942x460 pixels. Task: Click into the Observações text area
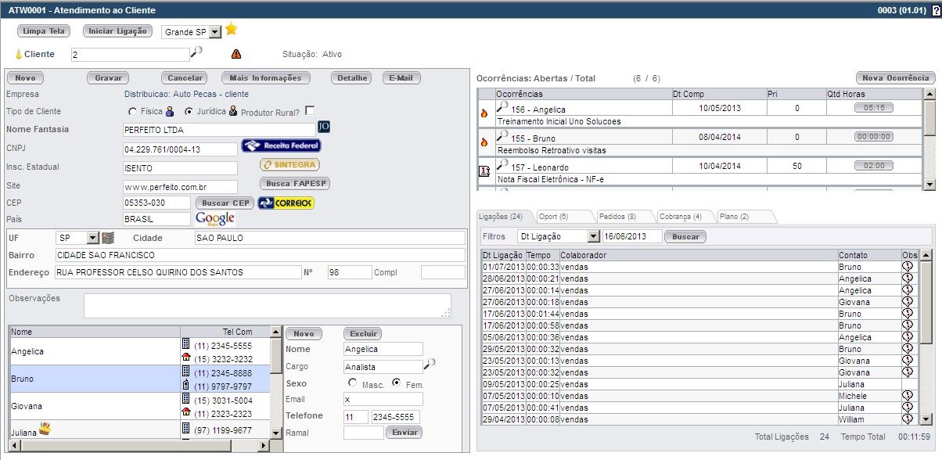pos(267,305)
